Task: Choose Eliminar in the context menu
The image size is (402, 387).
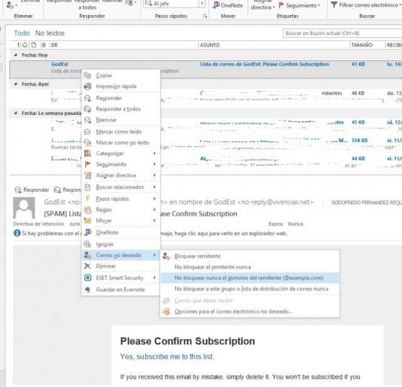Action: (121, 266)
